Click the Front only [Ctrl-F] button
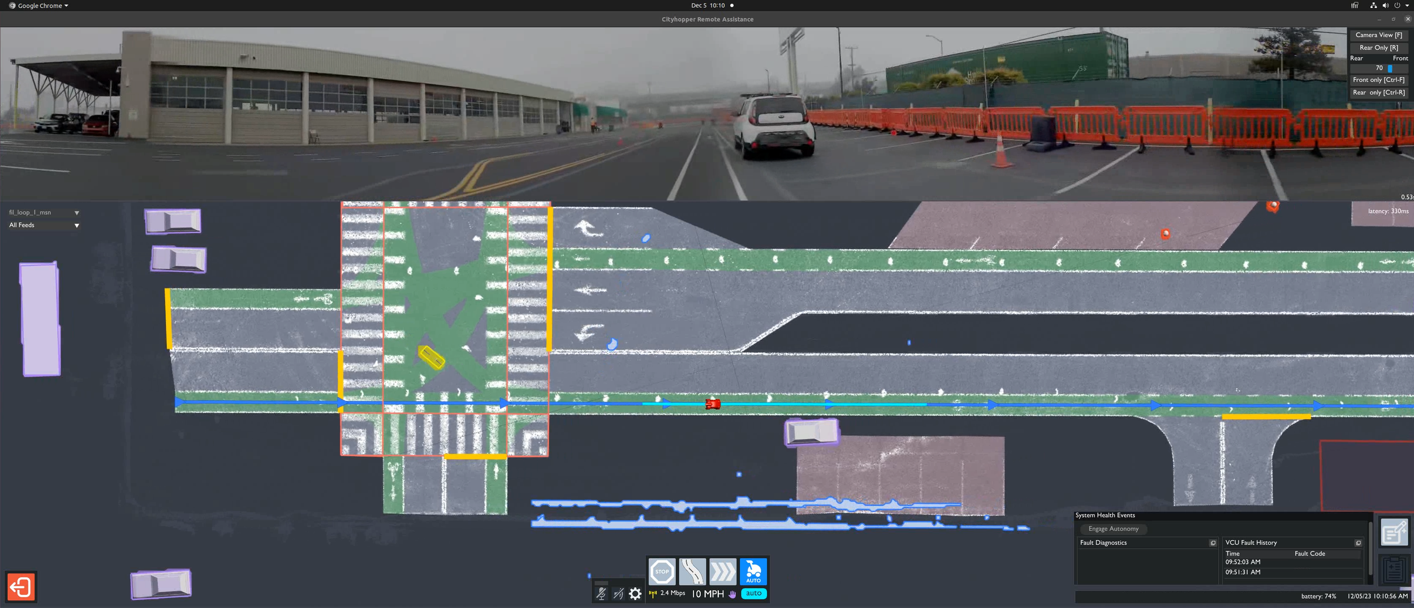1414x608 pixels. point(1378,80)
